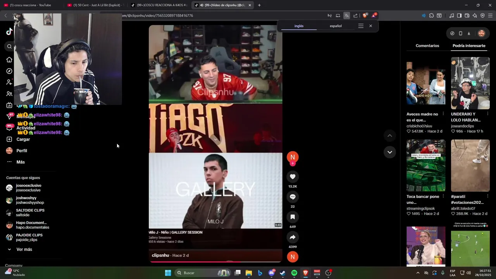
Task: Click the browser translate page icon
Action: click(x=346, y=15)
